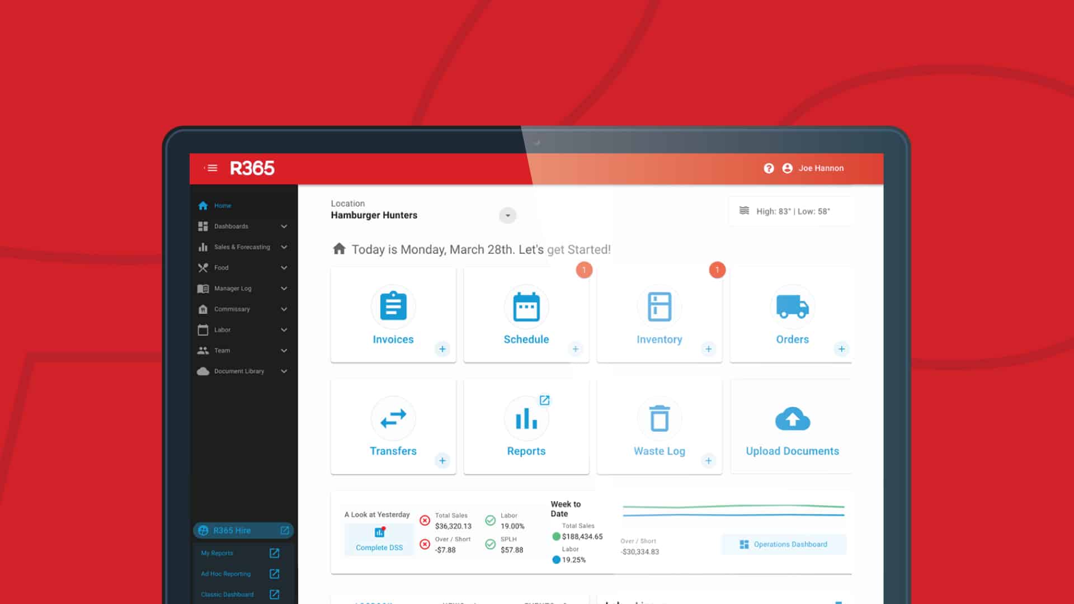Click the Document Library cloud icon
Viewport: 1074px width, 604px height.
pos(203,371)
